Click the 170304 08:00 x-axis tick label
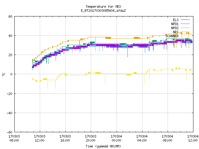 pyautogui.click(x=167, y=138)
